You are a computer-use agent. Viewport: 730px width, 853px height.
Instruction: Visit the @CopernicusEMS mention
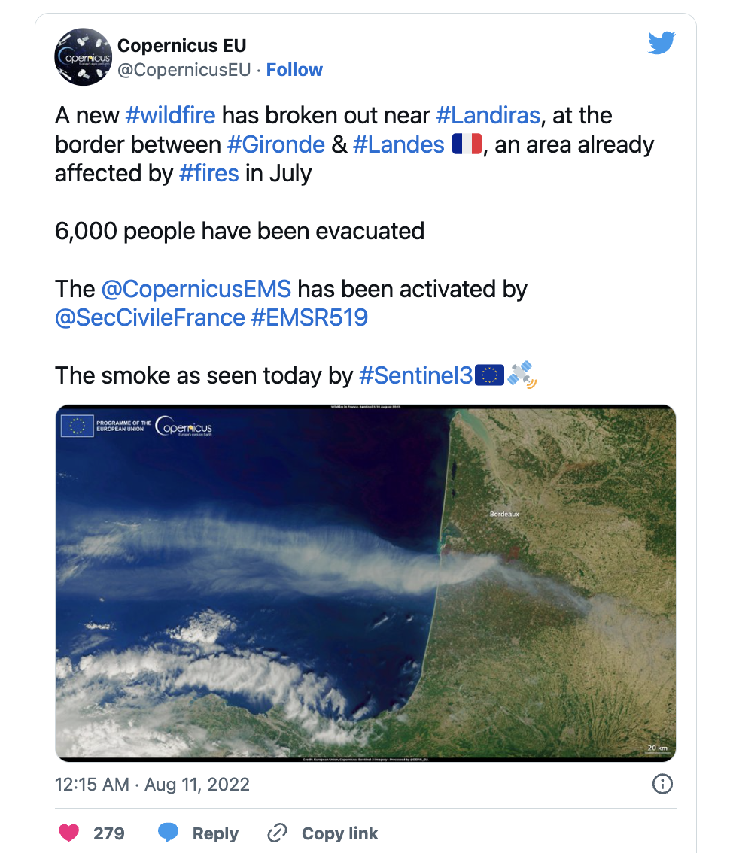pos(196,289)
